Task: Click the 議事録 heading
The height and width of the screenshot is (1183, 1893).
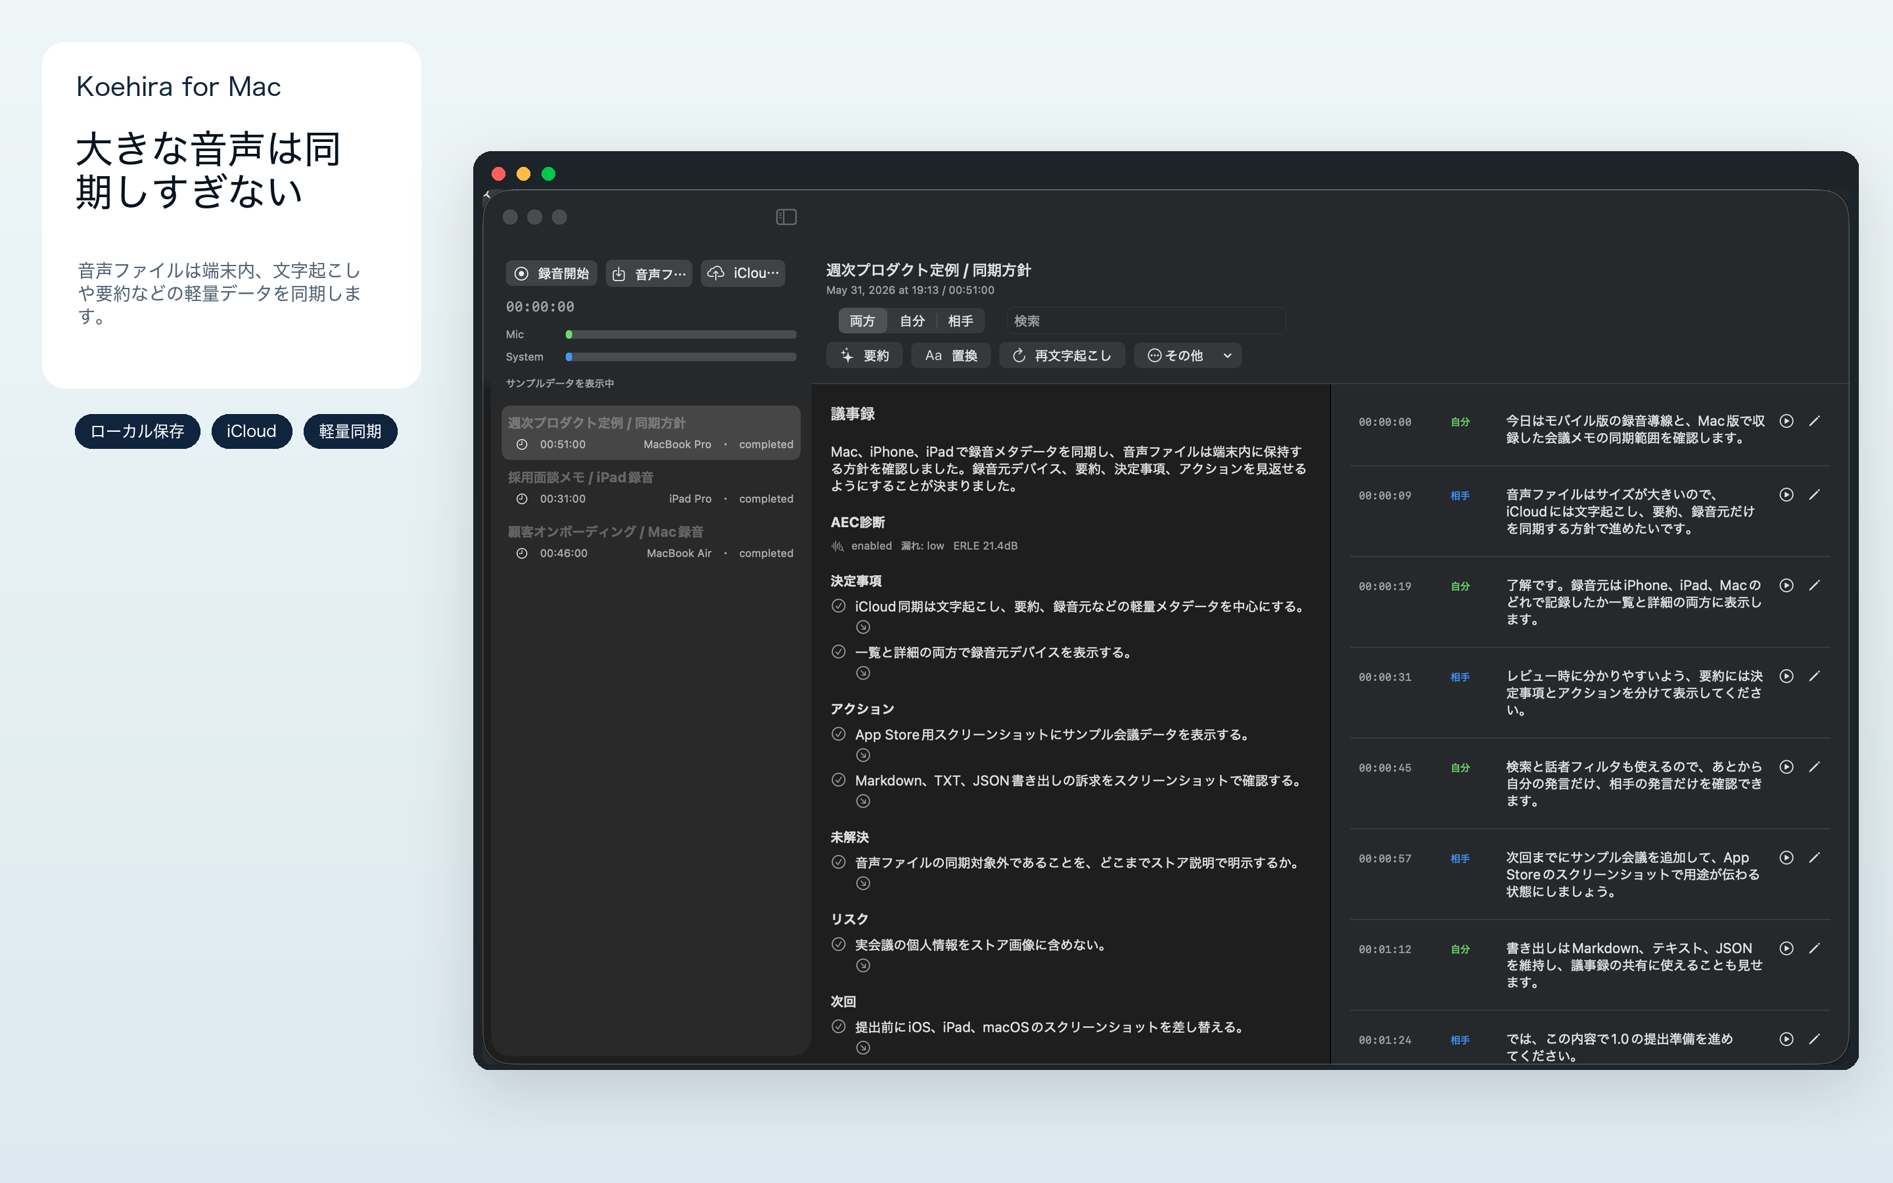Action: click(853, 414)
